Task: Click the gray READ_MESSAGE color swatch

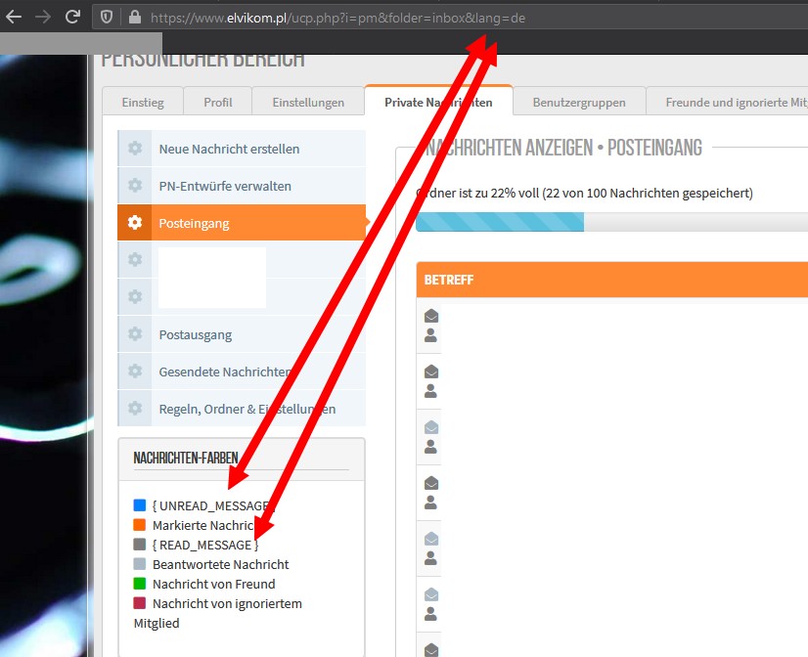Action: pos(140,545)
